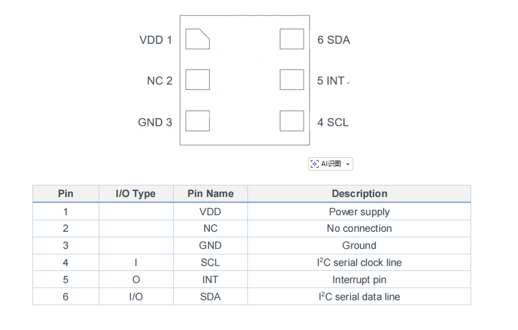Screen dimensions: 518x330
Task: Click the INT pin 5 pad square
Action: [x=292, y=79]
